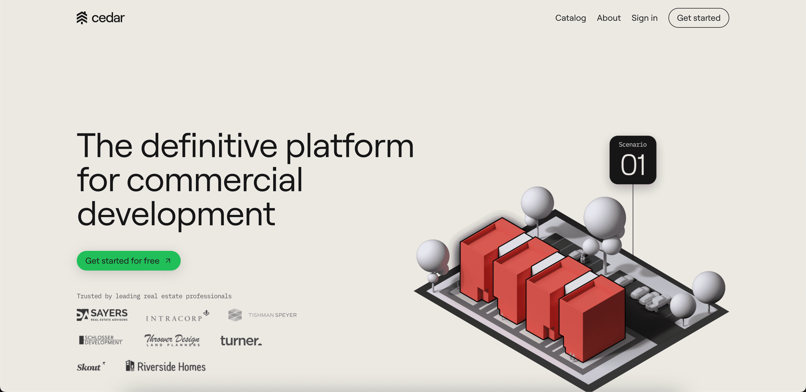Click the turner. logo
The width and height of the screenshot is (806, 392).
point(241,340)
